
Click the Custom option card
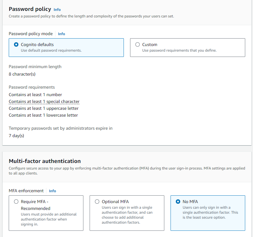187,47
